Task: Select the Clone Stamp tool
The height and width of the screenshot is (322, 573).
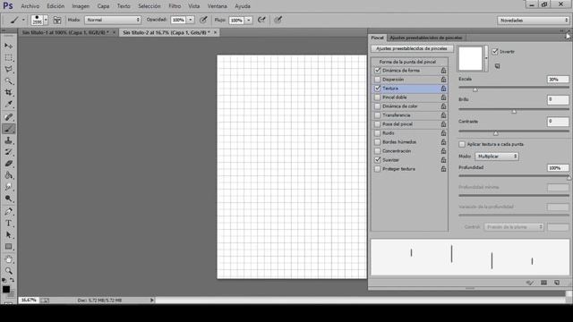Action: [8, 140]
